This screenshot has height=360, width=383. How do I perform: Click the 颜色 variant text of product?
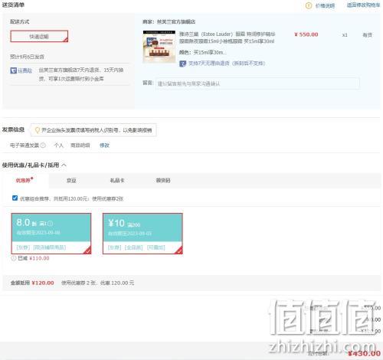(x=203, y=52)
